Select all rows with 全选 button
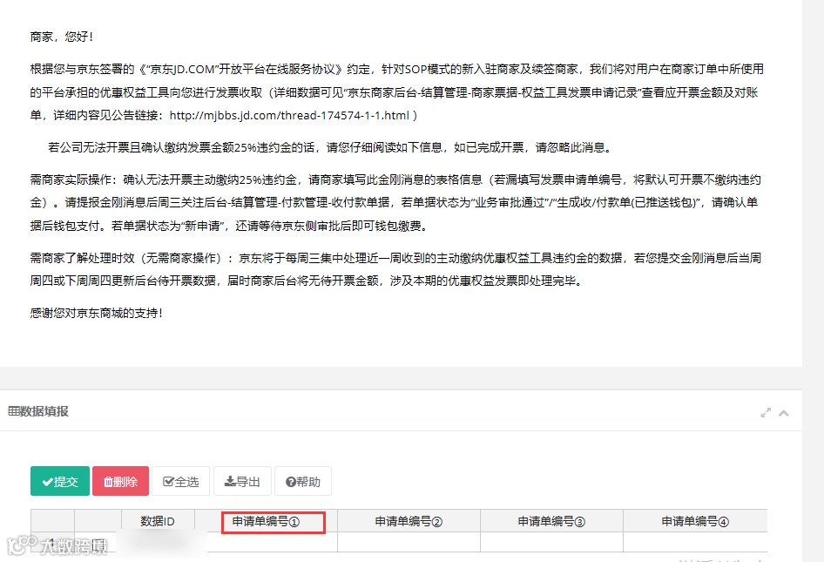Screen dimensions: 824x562 coord(181,481)
